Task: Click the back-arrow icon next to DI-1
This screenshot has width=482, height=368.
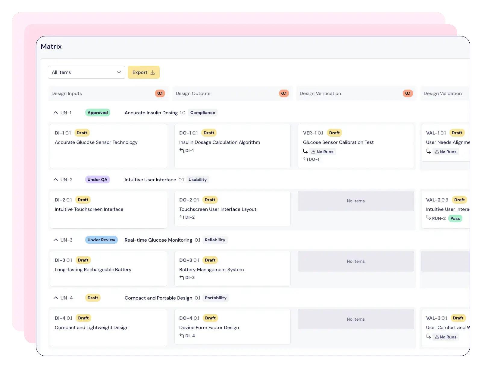Action: [x=182, y=150]
